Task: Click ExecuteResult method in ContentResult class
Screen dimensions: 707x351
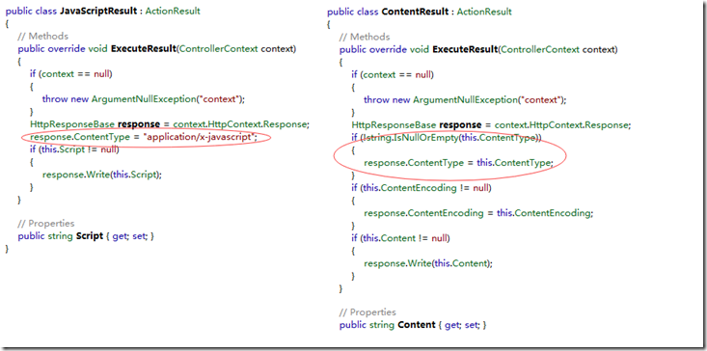Action: [465, 49]
